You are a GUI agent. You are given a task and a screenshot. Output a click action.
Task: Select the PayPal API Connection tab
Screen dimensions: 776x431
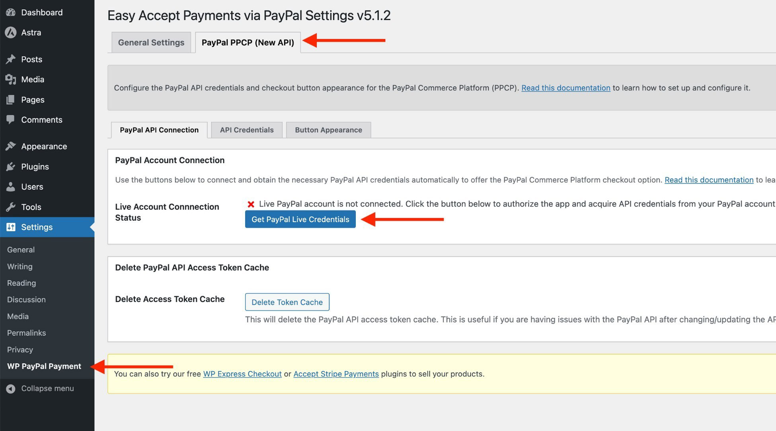pos(159,129)
